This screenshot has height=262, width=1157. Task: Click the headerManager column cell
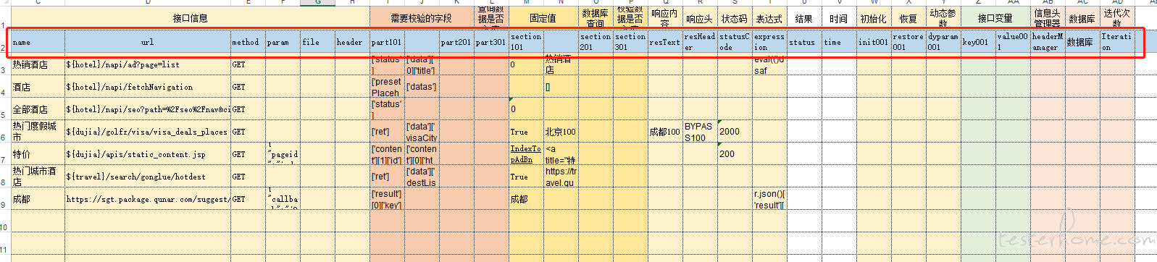pos(1048,42)
